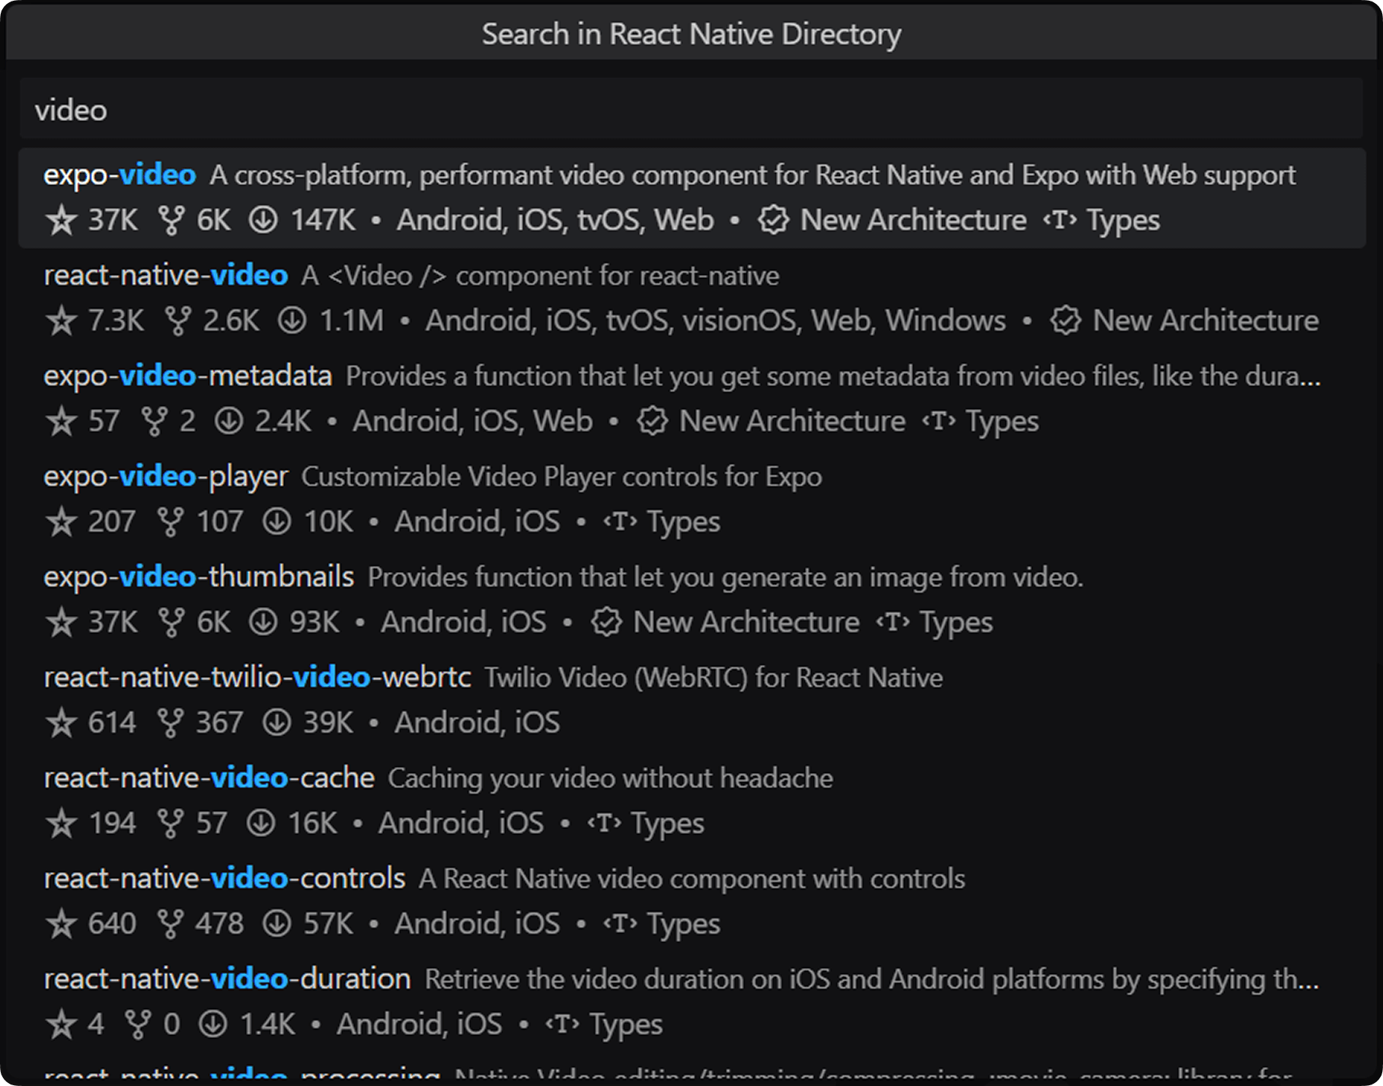Image resolution: width=1383 pixels, height=1086 pixels.
Task: Choose the expo-video-player package
Action: (691, 499)
